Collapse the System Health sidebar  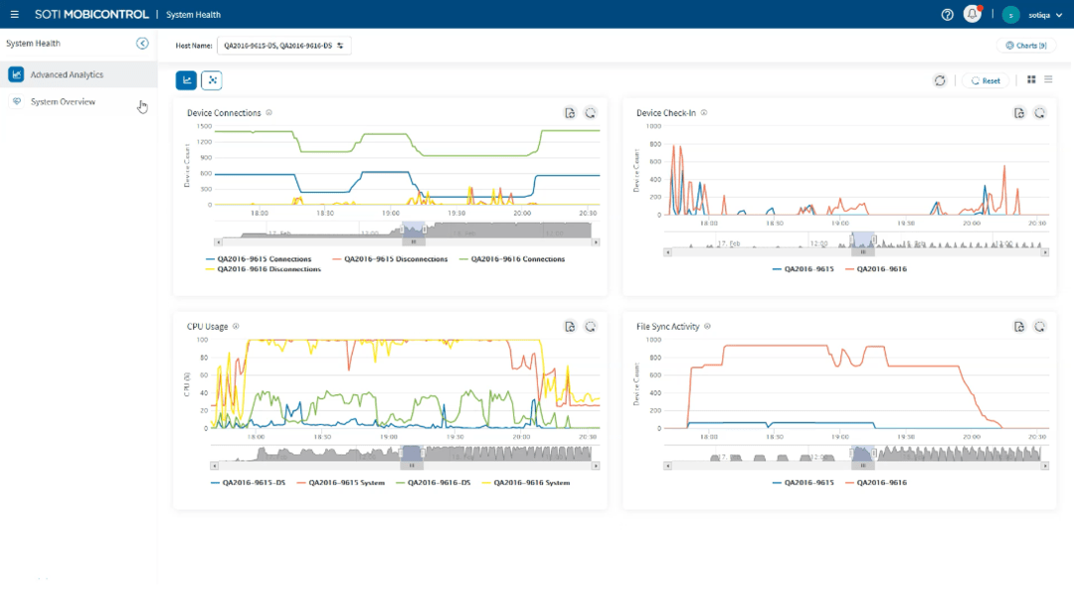coord(142,44)
